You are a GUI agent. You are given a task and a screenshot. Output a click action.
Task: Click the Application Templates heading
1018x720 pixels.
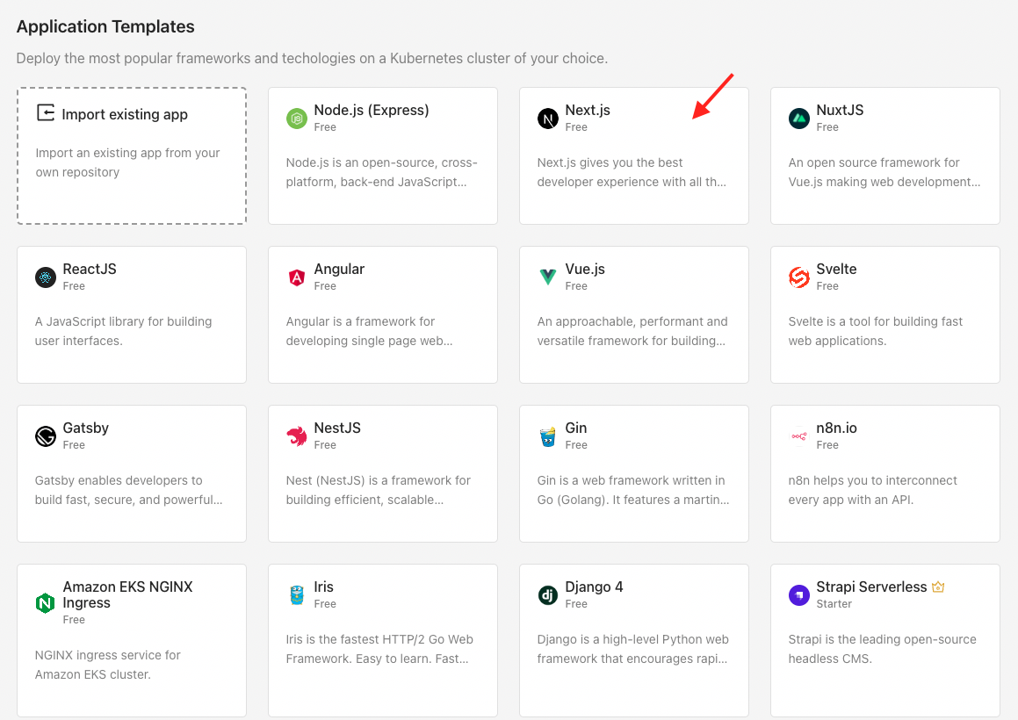pyautogui.click(x=105, y=26)
